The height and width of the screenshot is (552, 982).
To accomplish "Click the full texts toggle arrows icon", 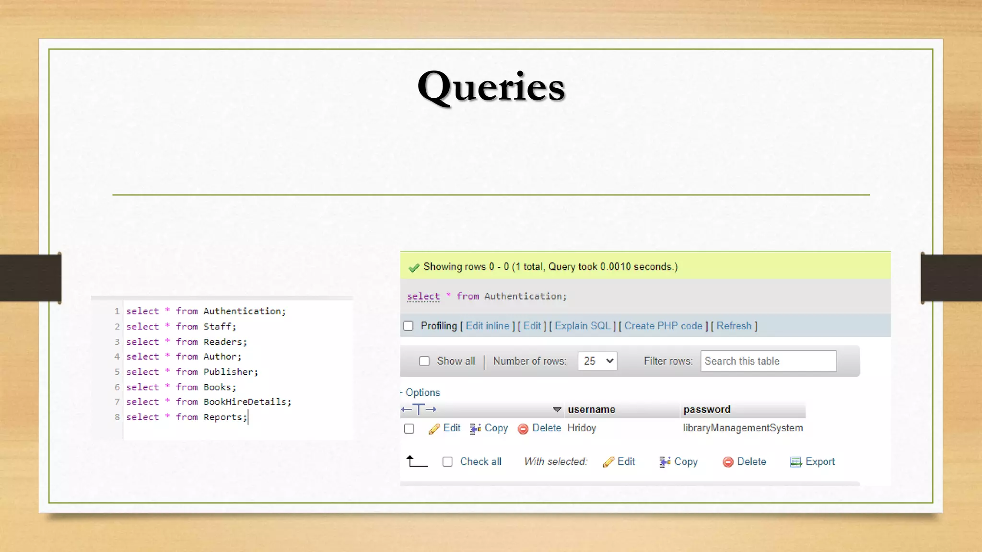I will [x=419, y=410].
